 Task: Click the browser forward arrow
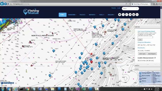tap(6, 4)
